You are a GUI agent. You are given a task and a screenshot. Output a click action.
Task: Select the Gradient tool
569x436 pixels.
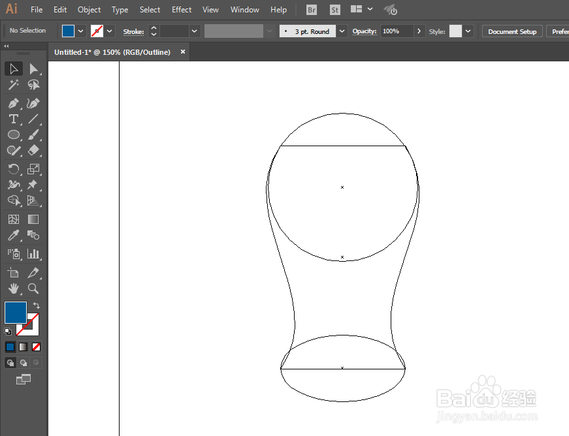(33, 219)
